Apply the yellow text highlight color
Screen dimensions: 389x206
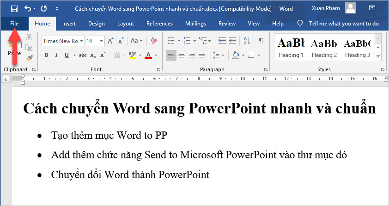click(x=133, y=55)
